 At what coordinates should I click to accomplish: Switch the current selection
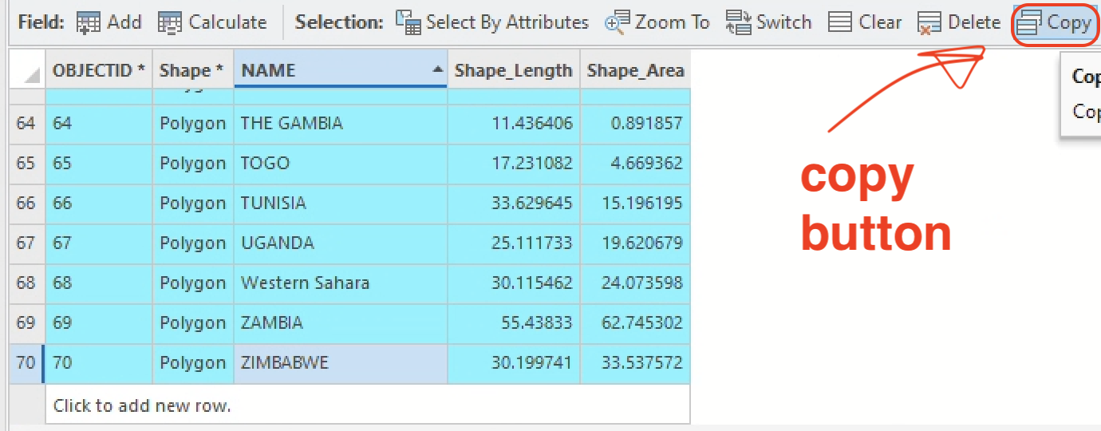click(x=769, y=22)
